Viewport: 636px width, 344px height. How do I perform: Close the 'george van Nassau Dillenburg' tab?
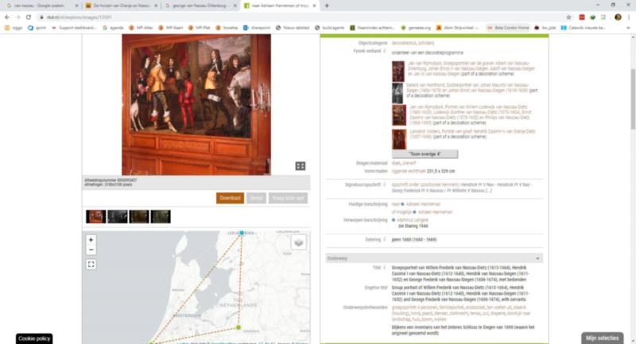pos(235,6)
